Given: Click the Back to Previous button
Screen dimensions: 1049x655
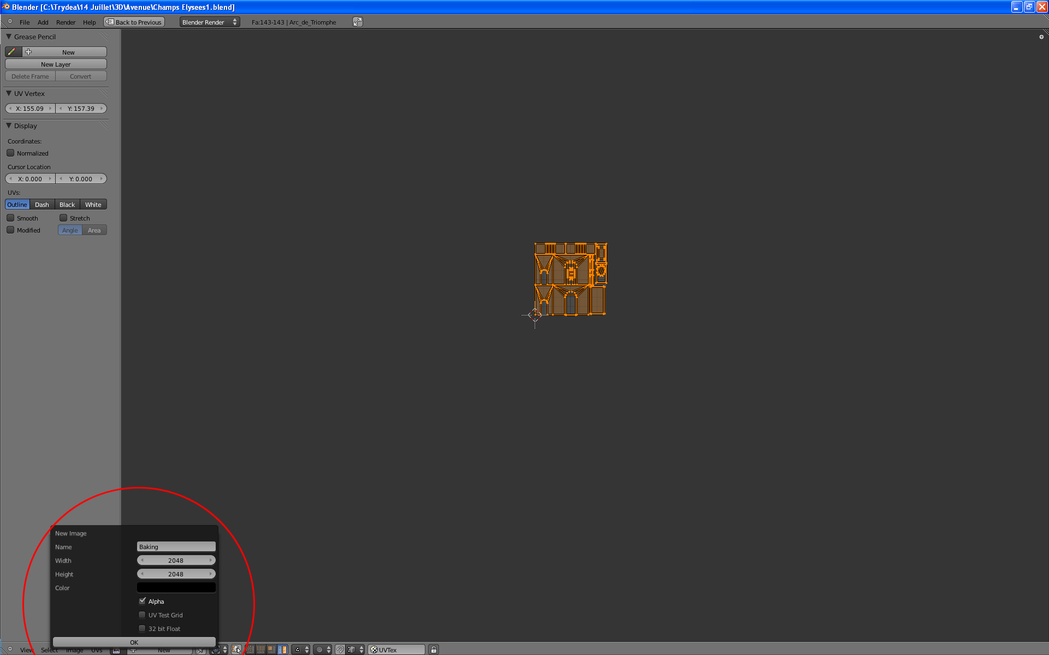Looking at the screenshot, I should click(134, 22).
